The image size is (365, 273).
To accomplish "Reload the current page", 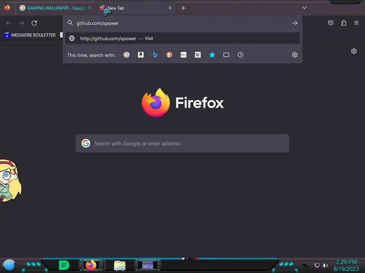I will click(34, 23).
